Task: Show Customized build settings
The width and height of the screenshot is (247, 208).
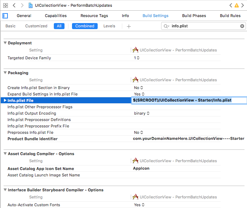Action: point(36,26)
